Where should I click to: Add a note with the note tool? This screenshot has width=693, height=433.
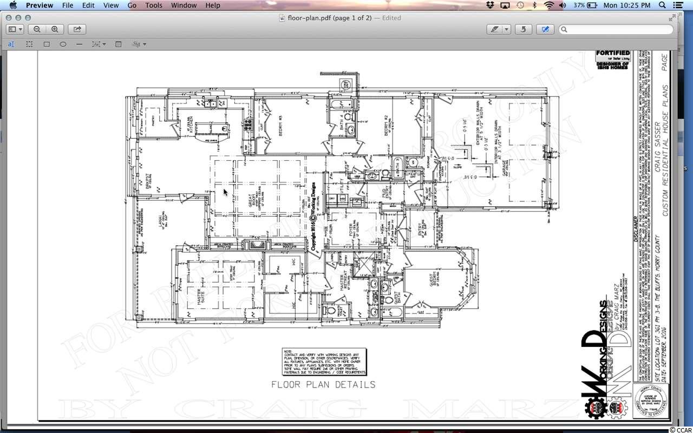[x=118, y=44]
